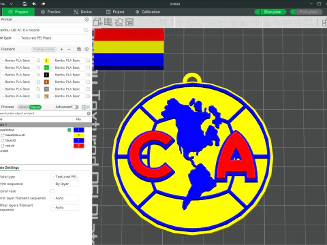
Task: Click the Arrange all objects icon
Action: click(129, 22)
